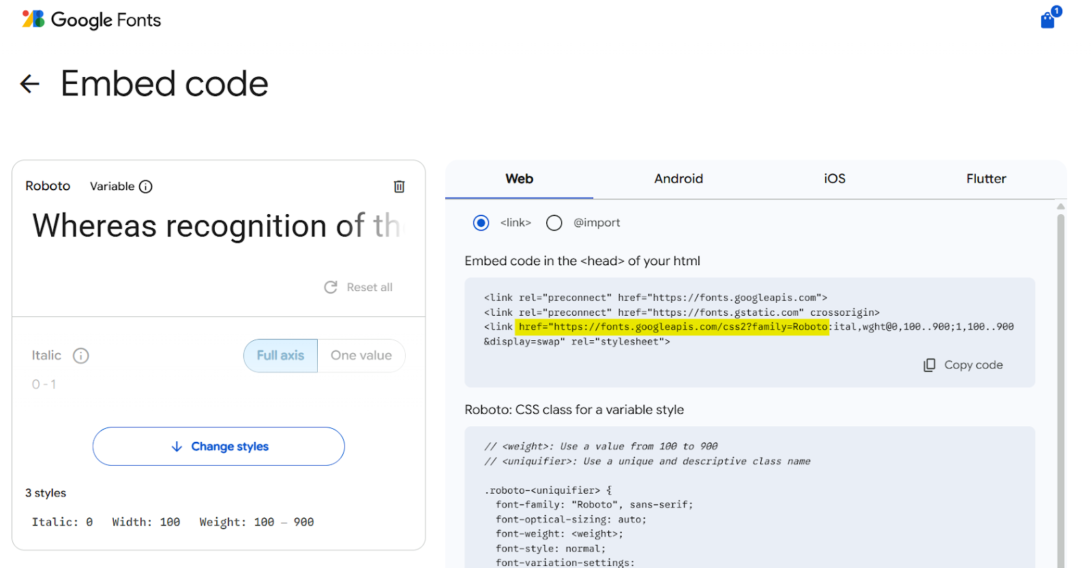Click the '0 - 1' italic range text
Image resolution: width=1091 pixels, height=568 pixels.
pyautogui.click(x=44, y=385)
